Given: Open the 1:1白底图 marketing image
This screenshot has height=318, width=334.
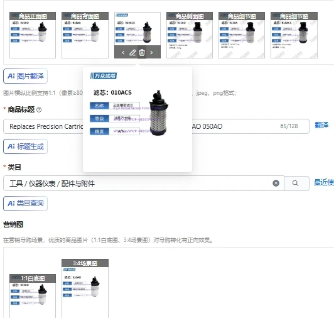Looking at the screenshot, I should (33, 296).
